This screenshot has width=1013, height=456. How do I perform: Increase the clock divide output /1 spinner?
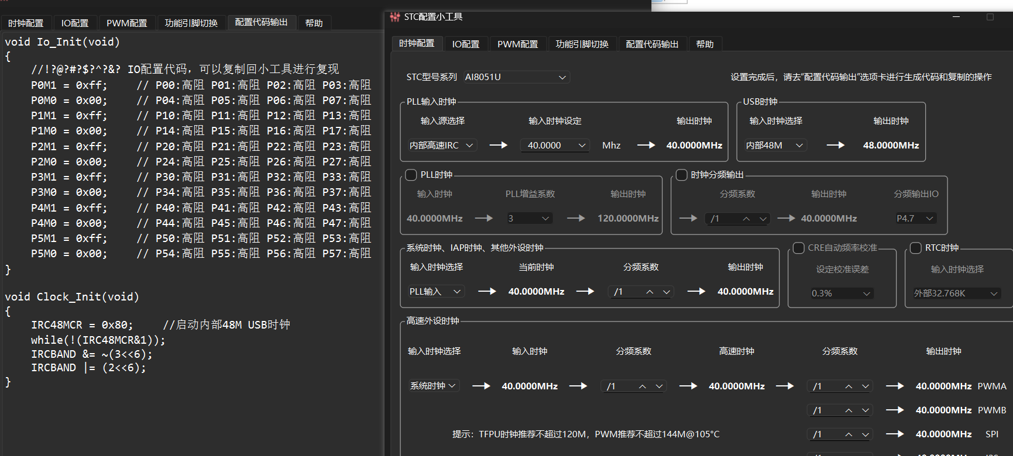click(746, 219)
